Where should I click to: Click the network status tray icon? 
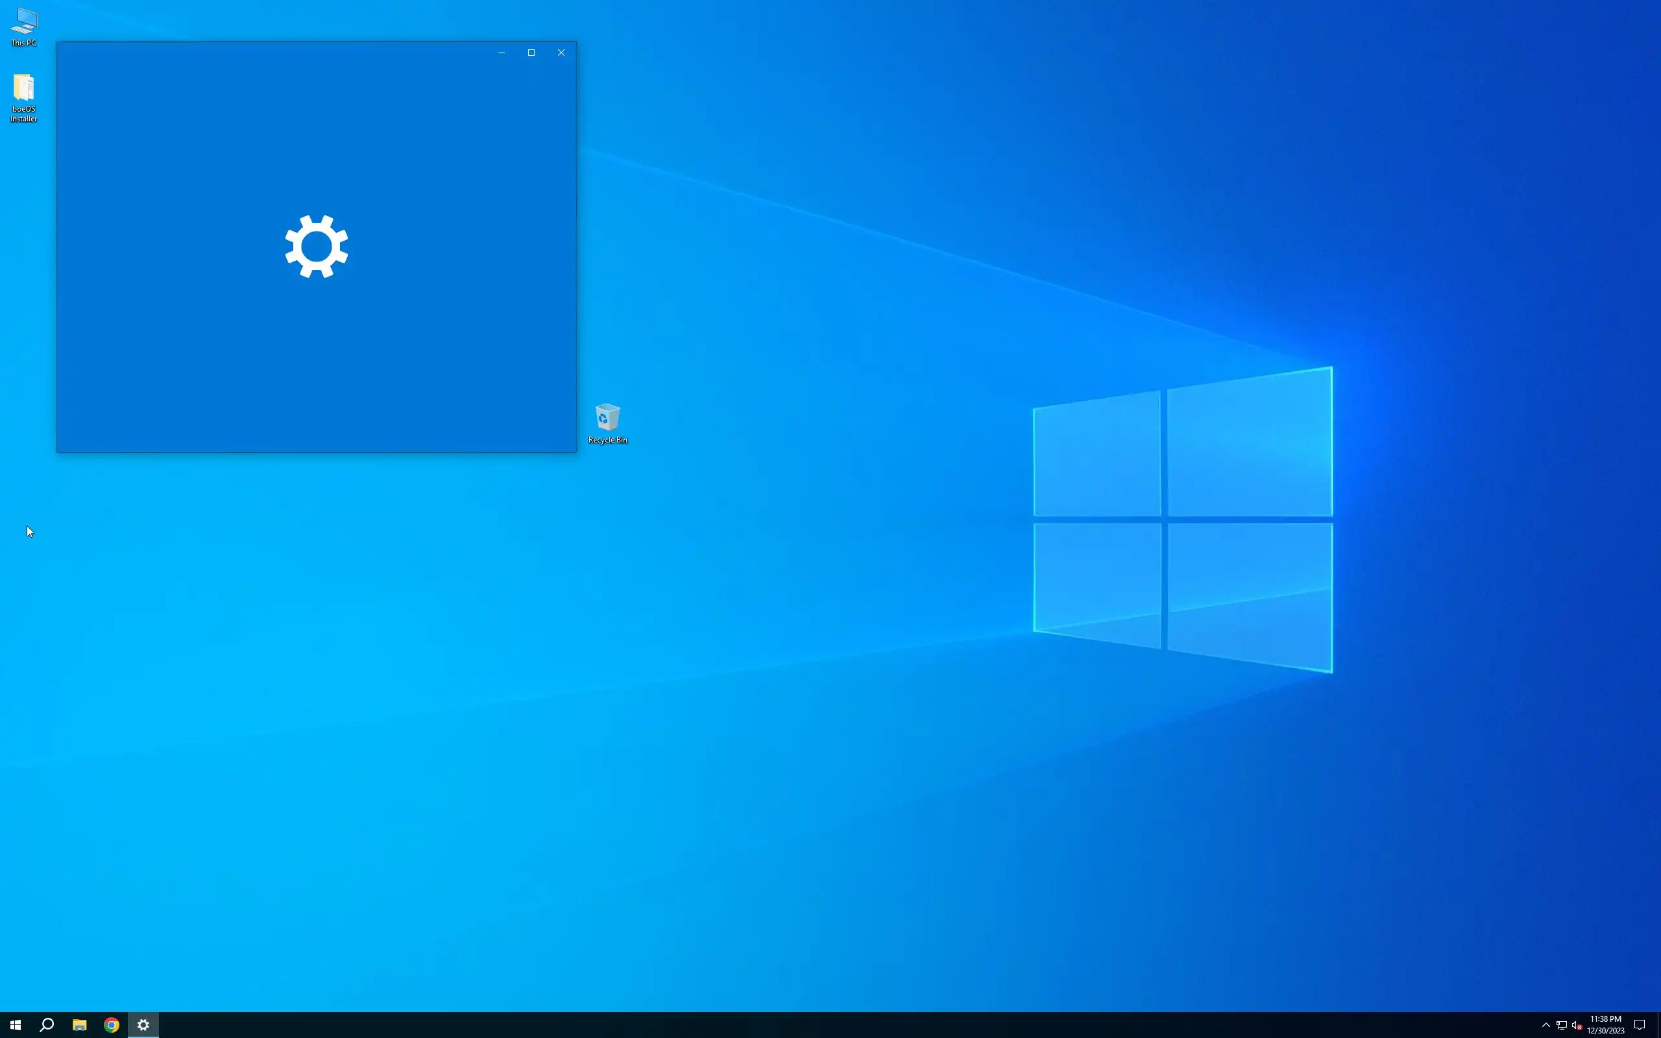(x=1561, y=1025)
